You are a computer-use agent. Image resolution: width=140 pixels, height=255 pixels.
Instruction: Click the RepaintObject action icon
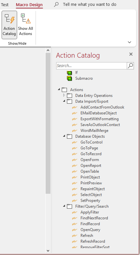coord(75,189)
